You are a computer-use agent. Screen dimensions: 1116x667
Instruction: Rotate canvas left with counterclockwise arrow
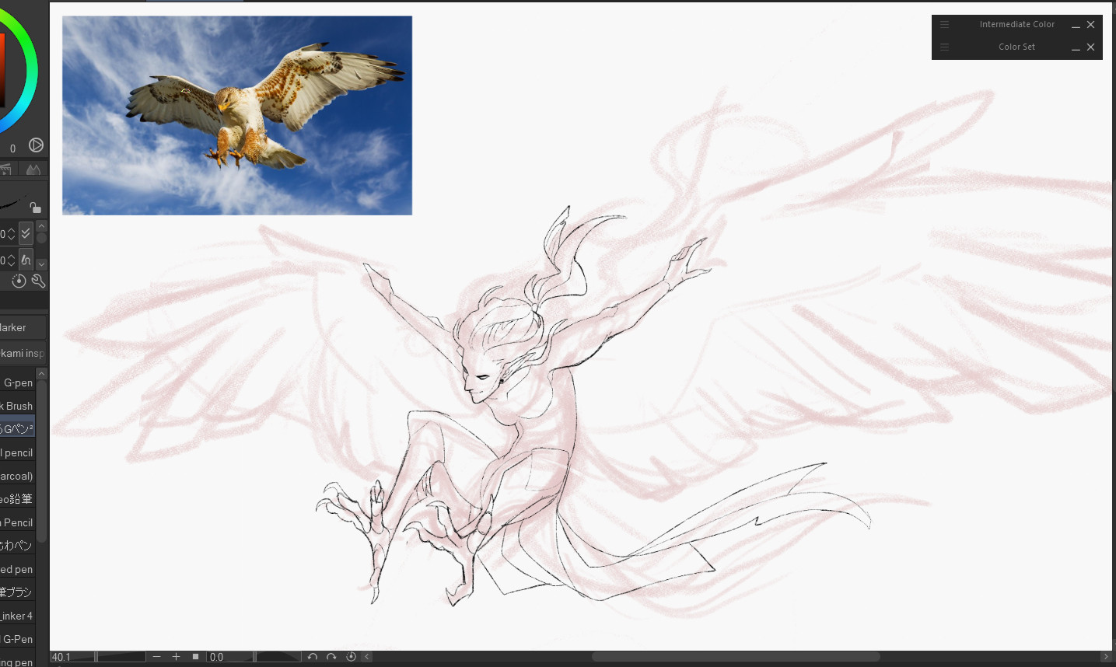click(x=313, y=657)
